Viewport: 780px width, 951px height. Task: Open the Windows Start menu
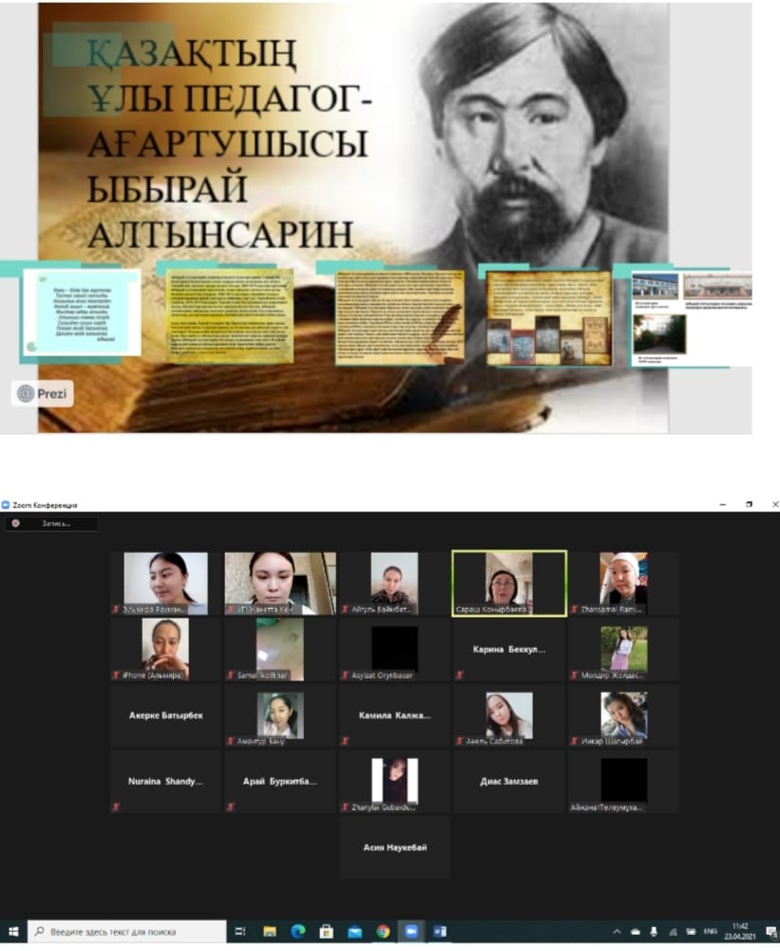tap(13, 931)
